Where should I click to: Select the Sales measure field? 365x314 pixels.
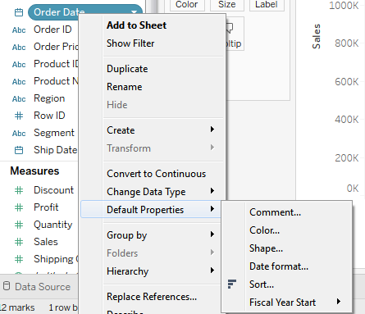[46, 242]
